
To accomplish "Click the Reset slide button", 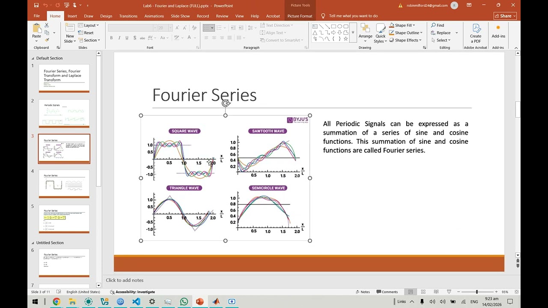I will pos(86,33).
